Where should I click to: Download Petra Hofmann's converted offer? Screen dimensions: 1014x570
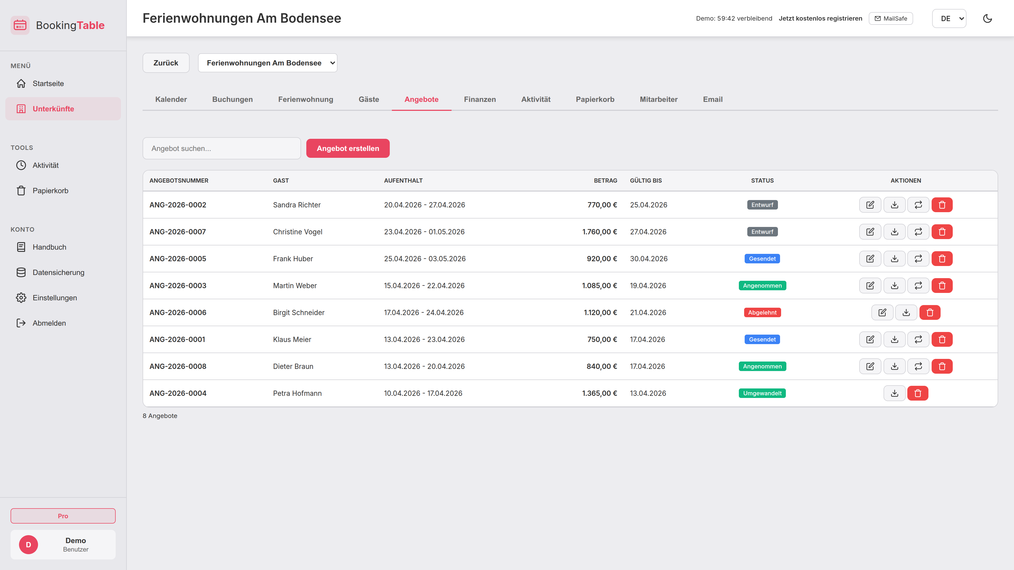(x=894, y=393)
